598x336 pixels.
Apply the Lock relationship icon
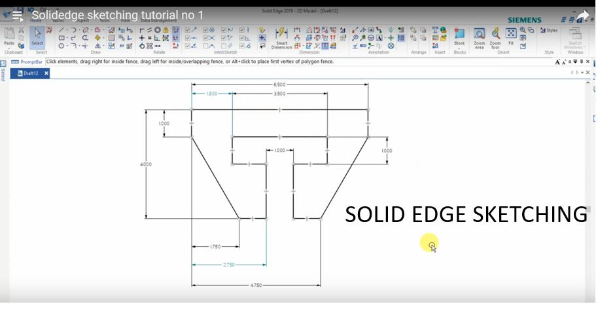[166, 29]
